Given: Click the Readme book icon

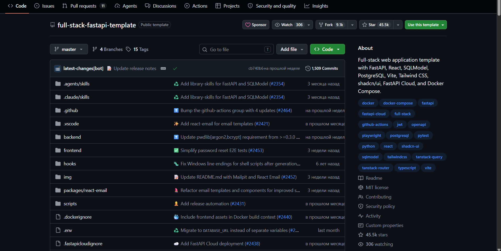Looking at the screenshot, I should tap(361, 178).
